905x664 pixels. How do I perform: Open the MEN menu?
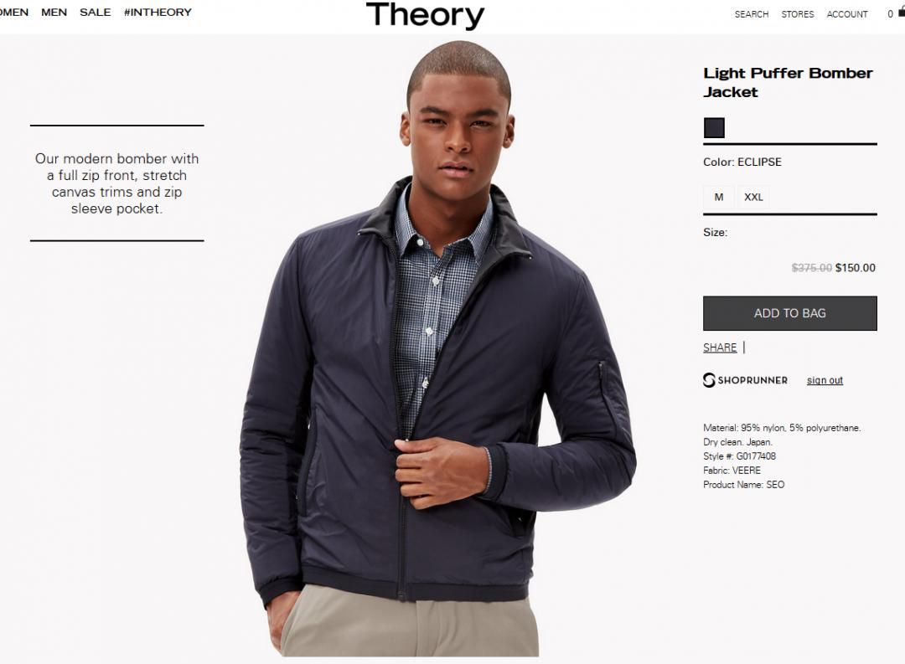click(54, 12)
